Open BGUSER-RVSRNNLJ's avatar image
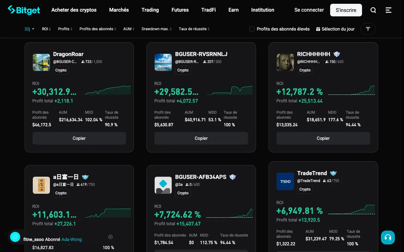The width and height of the screenshot is (404, 252). pos(163,62)
